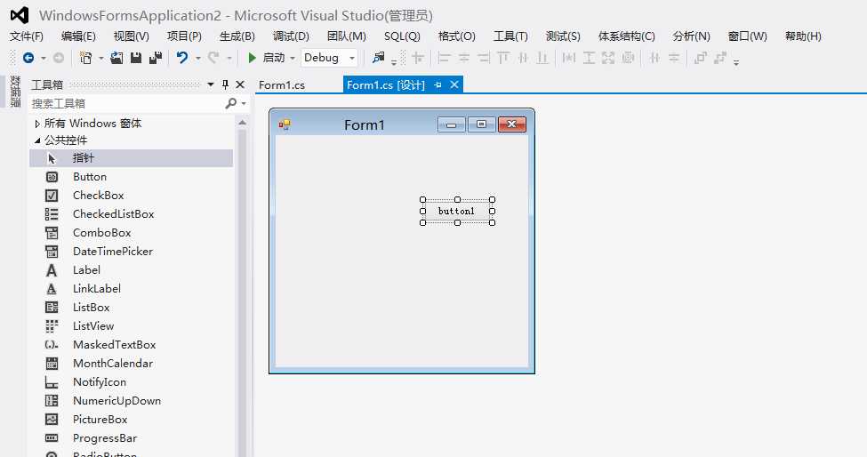Open the 帮助(H) menu
The height and width of the screenshot is (457, 867).
pos(803,36)
